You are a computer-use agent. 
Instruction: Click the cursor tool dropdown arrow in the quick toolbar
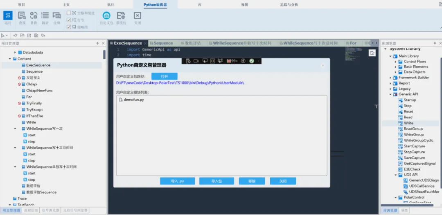point(7,35)
